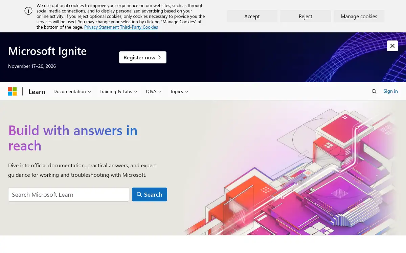Open the Third-Party Cookies link
The image size is (406, 253).
139,27
